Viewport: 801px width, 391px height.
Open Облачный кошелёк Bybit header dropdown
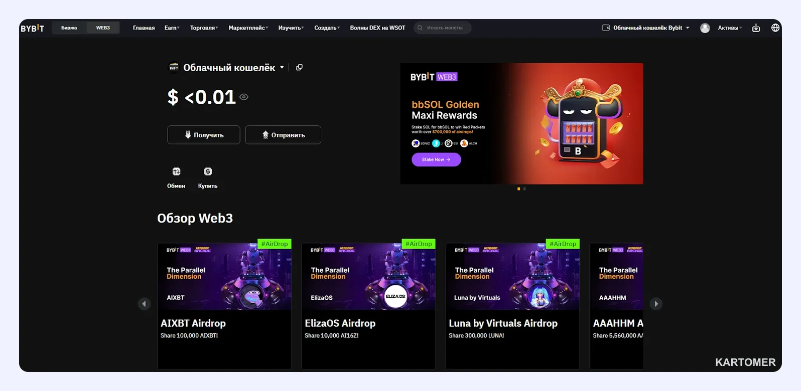pos(646,28)
